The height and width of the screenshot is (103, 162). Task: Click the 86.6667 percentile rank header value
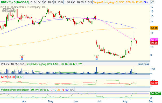45,90
